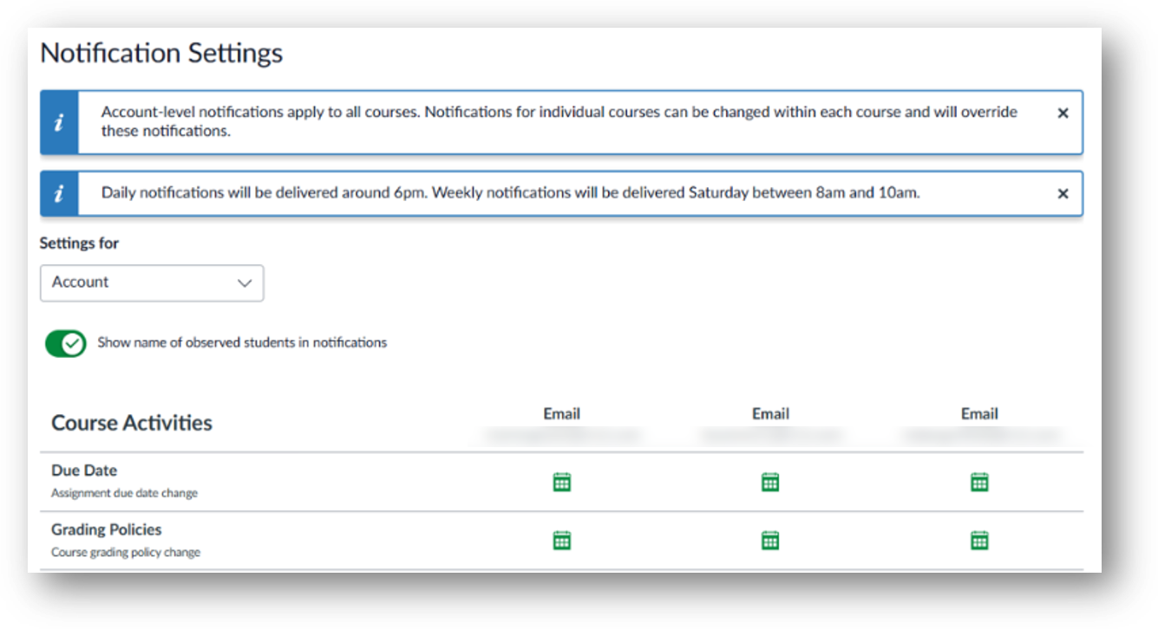The width and height of the screenshot is (1158, 629).
Task: Click the Notification Settings page title
Action: pos(161,53)
